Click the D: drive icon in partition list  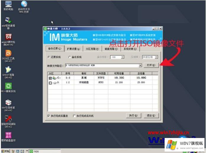click(54, 83)
